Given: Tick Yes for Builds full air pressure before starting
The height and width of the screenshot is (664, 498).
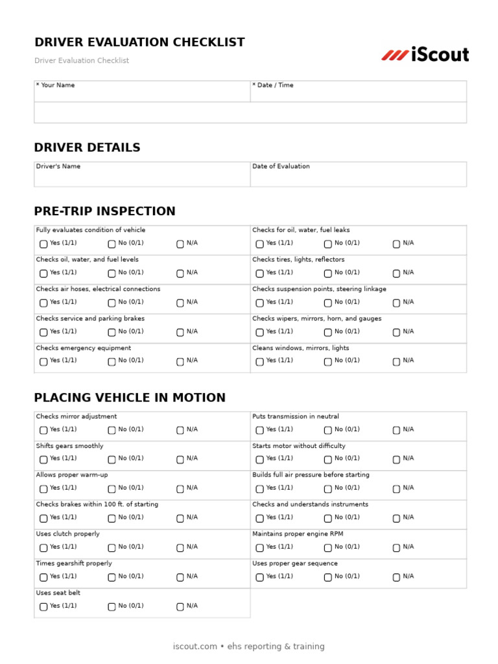Looking at the screenshot, I should click(259, 489).
